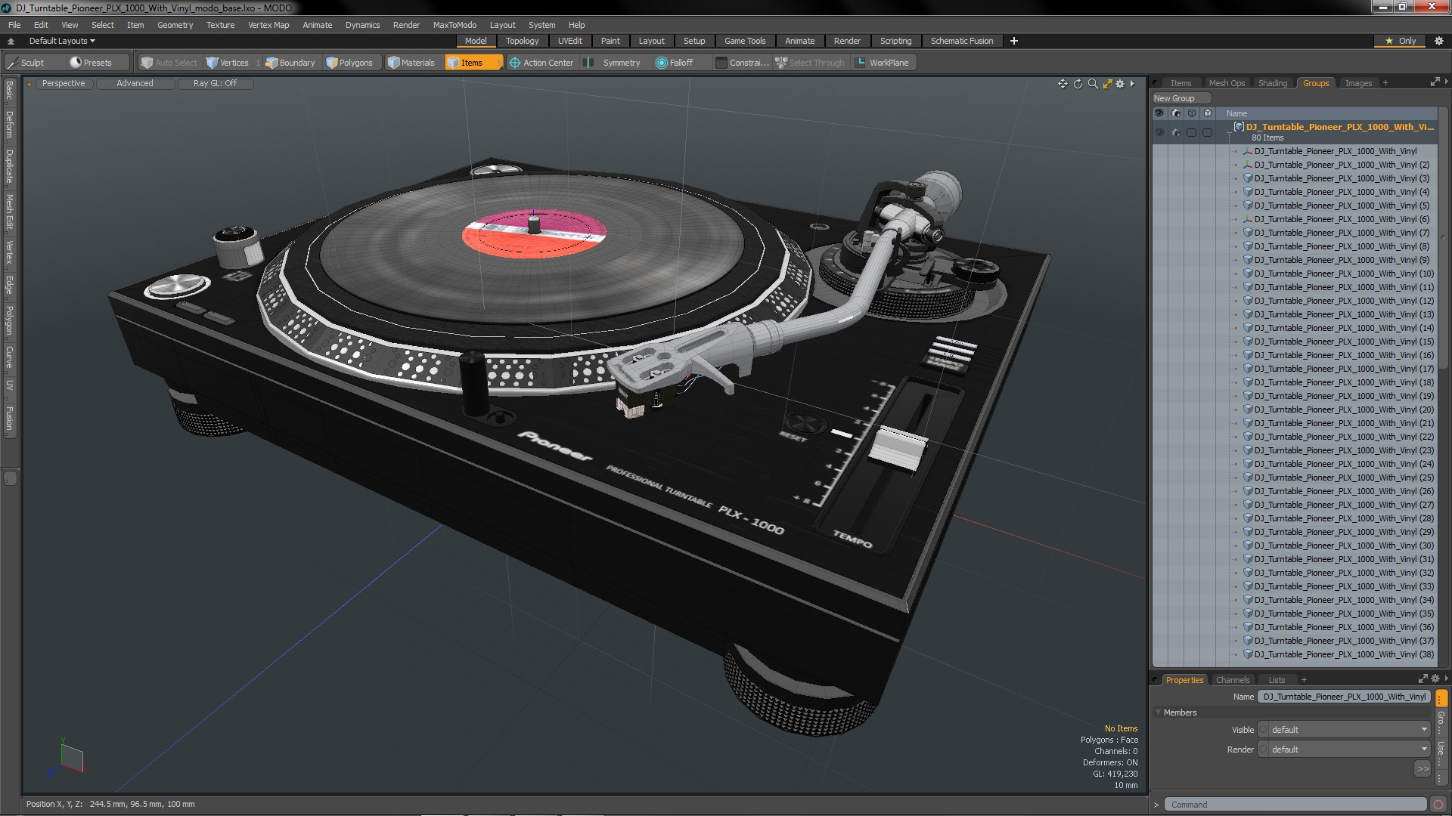Activate Items selection mode

click(473, 63)
